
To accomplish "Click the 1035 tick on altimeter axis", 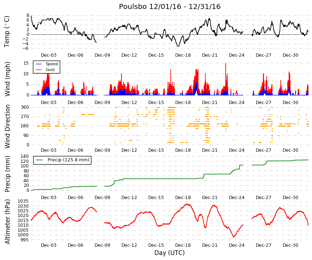I will pyautogui.click(x=23, y=201).
